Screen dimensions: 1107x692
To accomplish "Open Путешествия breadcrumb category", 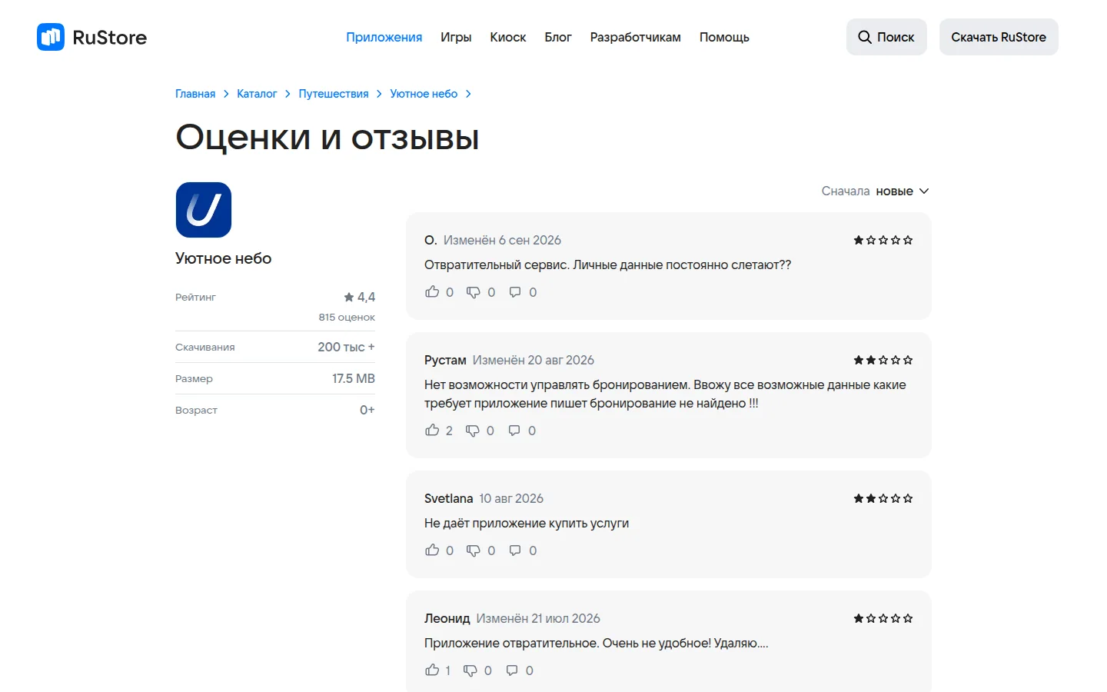I will pyautogui.click(x=334, y=94).
